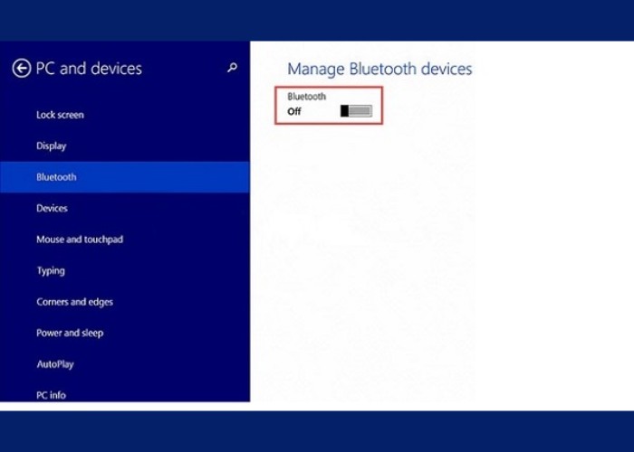Open Power and sleep settings
This screenshot has width=634, height=452.
tap(70, 333)
